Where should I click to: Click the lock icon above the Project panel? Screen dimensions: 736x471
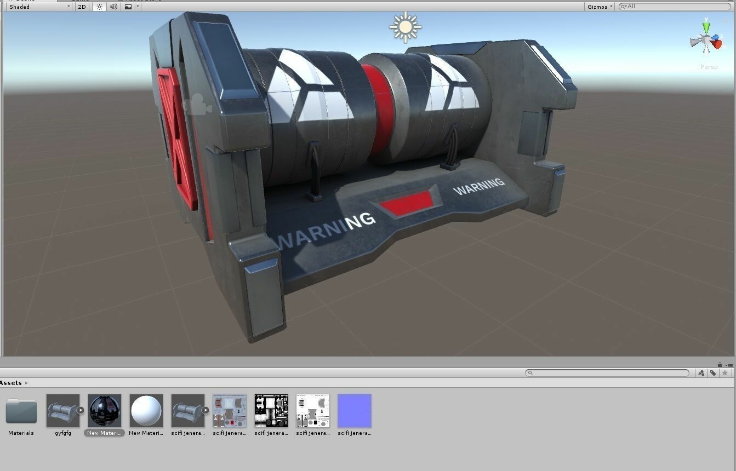[x=720, y=364]
